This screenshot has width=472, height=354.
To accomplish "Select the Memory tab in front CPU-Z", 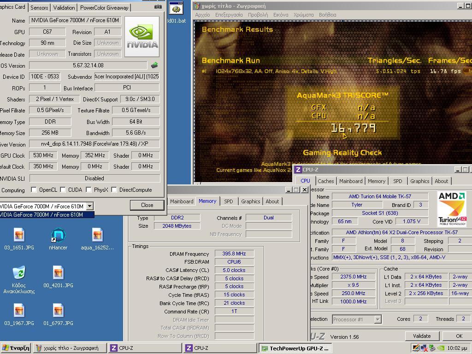I will point(376,181).
